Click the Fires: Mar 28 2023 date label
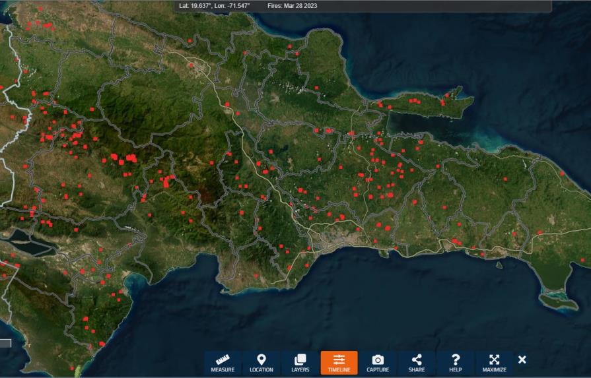This screenshot has height=378, width=591. (x=293, y=6)
